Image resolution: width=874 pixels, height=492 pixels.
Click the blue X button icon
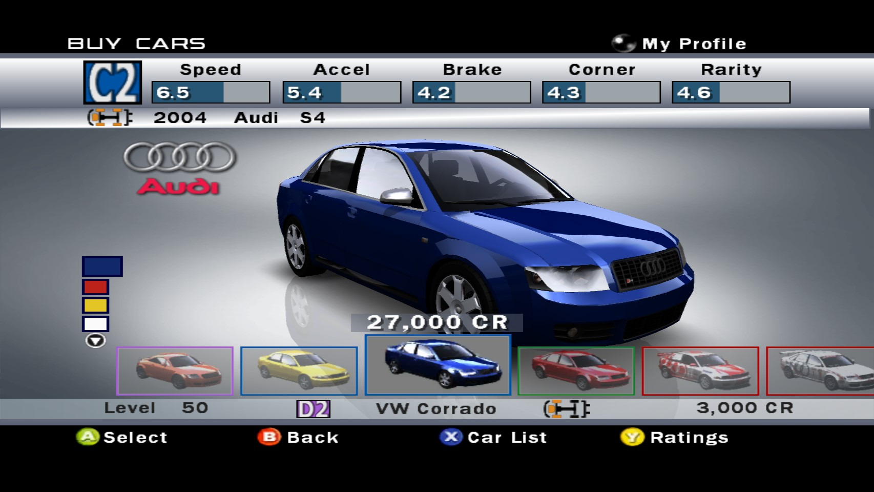coord(451,437)
